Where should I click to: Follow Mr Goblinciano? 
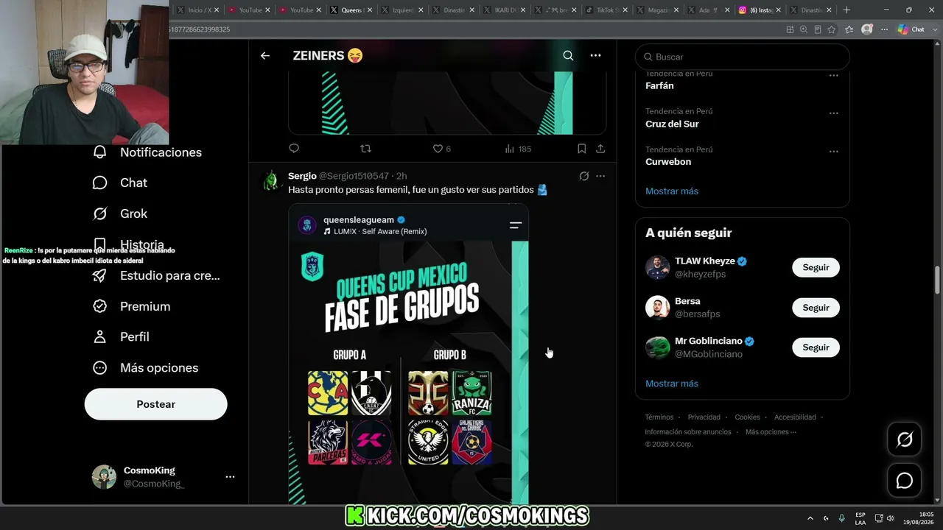(x=816, y=347)
